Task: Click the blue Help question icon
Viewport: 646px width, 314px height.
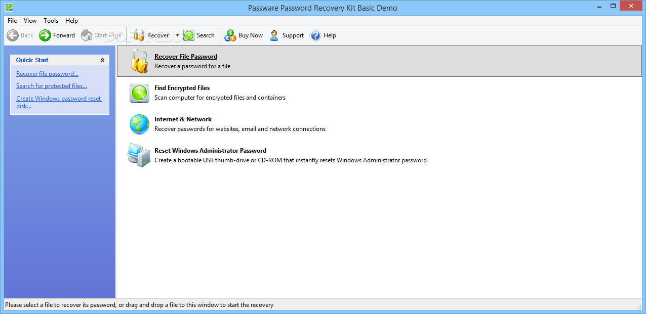Action: pyautogui.click(x=315, y=35)
